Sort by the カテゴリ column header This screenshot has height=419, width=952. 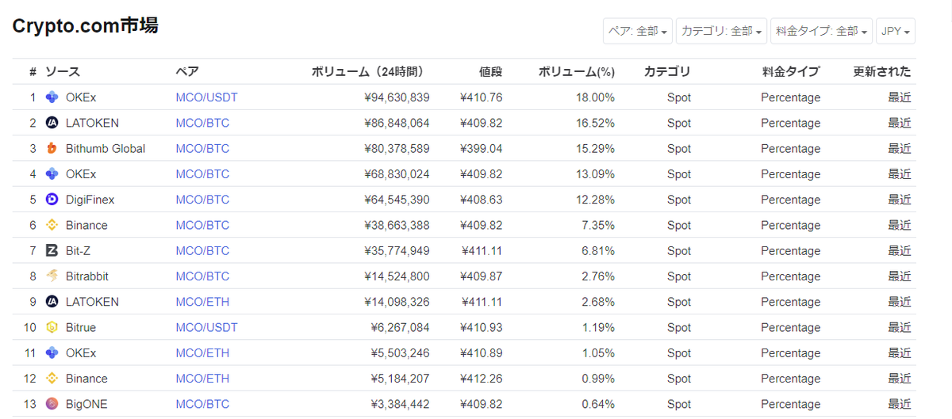pos(667,71)
